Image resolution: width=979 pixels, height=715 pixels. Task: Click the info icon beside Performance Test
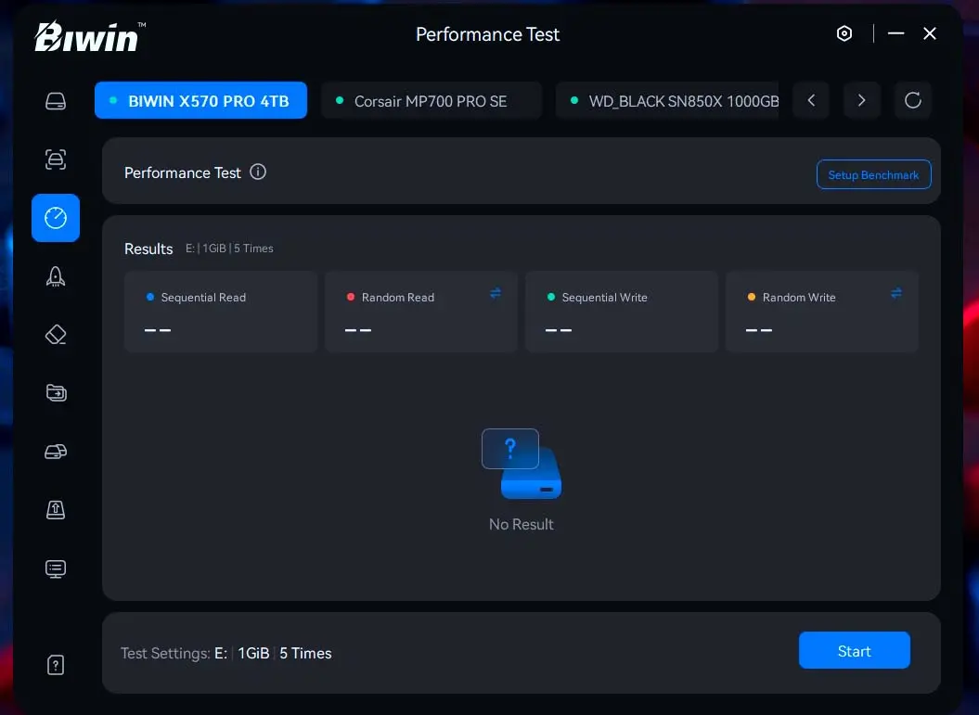258,172
